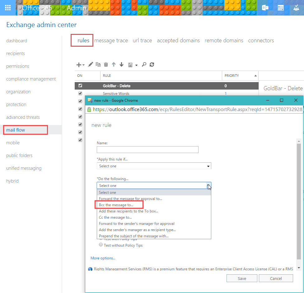
Task: Open mail flow in left navigation
Action: (16, 130)
